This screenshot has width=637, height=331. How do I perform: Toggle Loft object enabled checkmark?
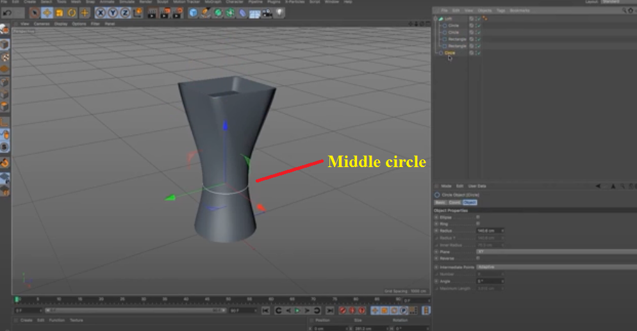(479, 19)
